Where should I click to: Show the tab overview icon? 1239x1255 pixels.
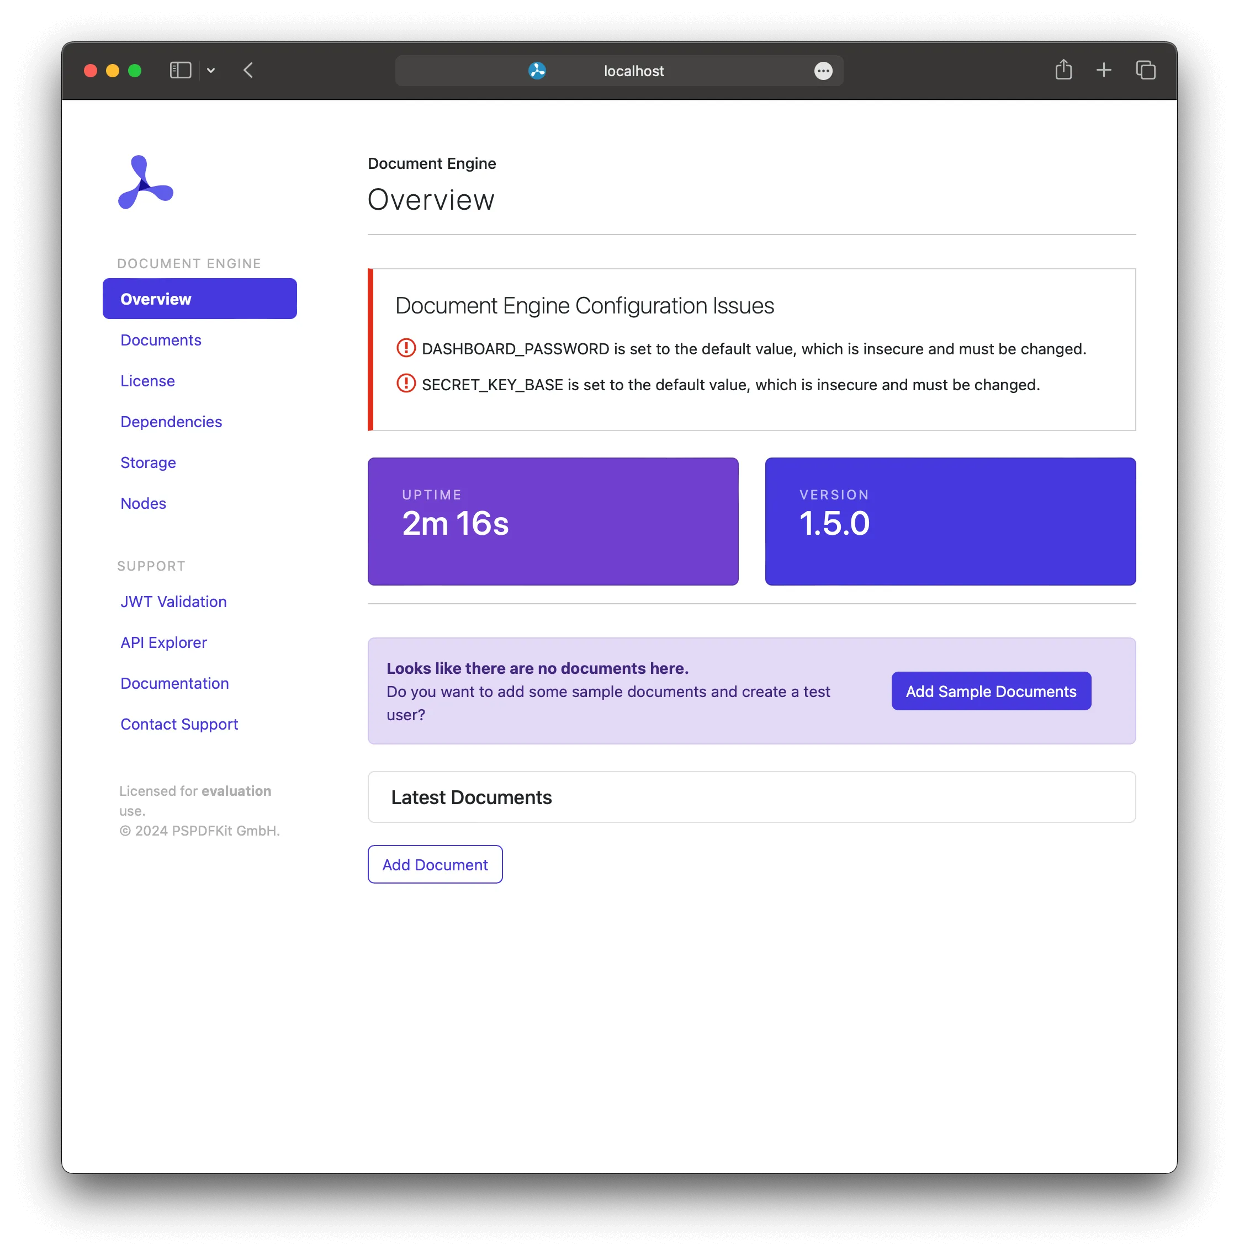click(x=1146, y=70)
